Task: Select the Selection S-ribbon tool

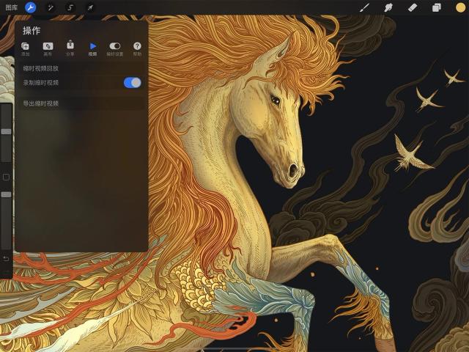Action: coord(70,7)
